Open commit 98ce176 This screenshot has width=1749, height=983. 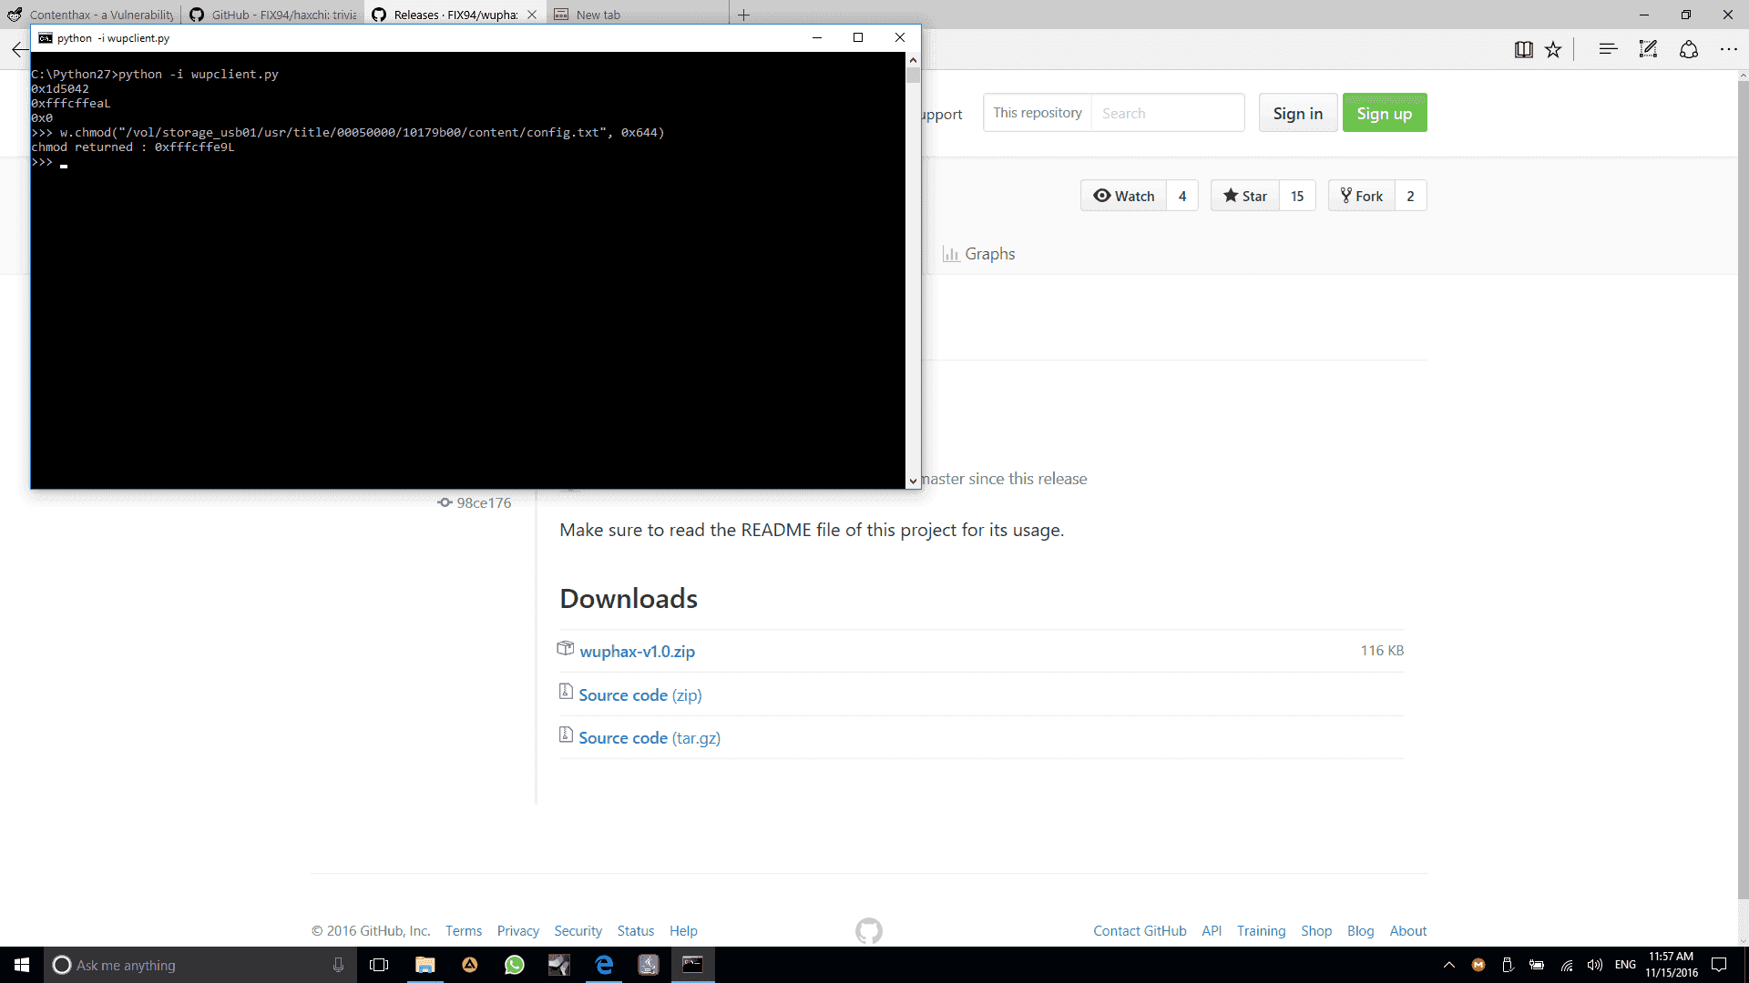475,502
